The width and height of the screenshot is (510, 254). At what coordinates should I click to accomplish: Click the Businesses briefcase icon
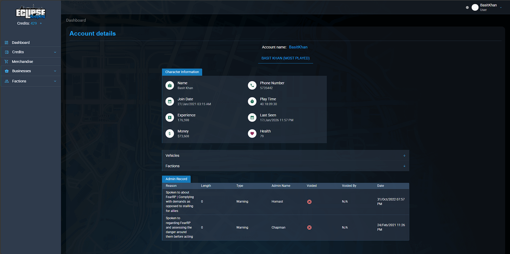(7, 71)
